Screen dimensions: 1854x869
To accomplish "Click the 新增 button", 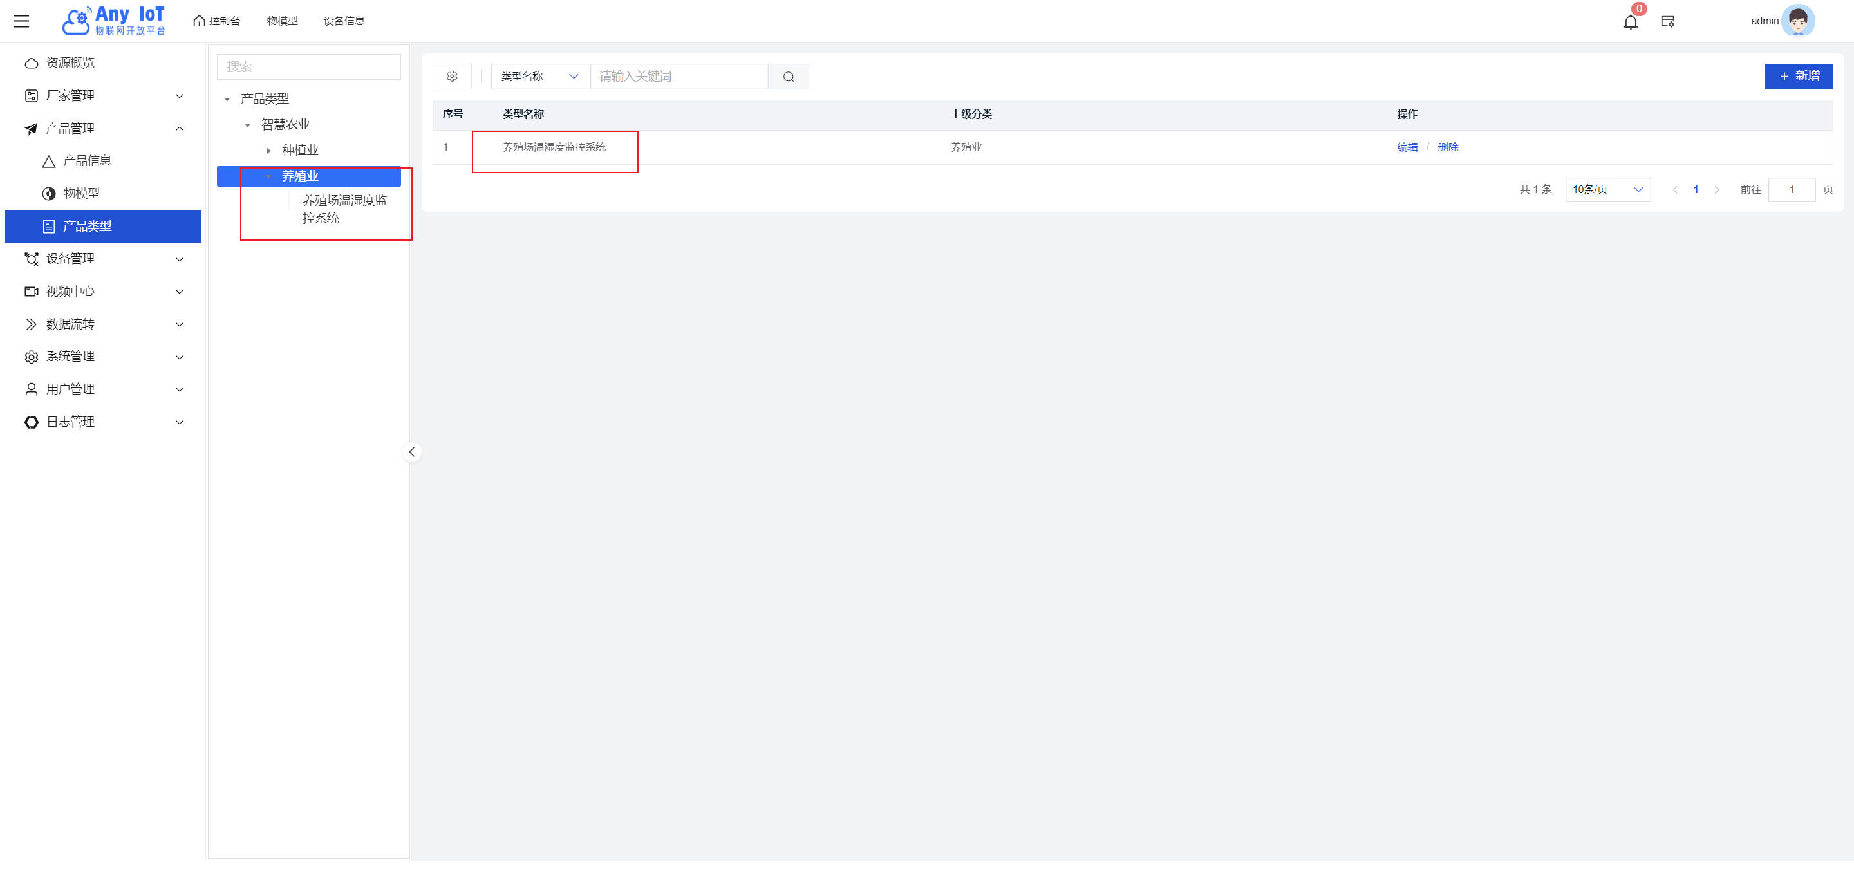I will click(x=1798, y=76).
